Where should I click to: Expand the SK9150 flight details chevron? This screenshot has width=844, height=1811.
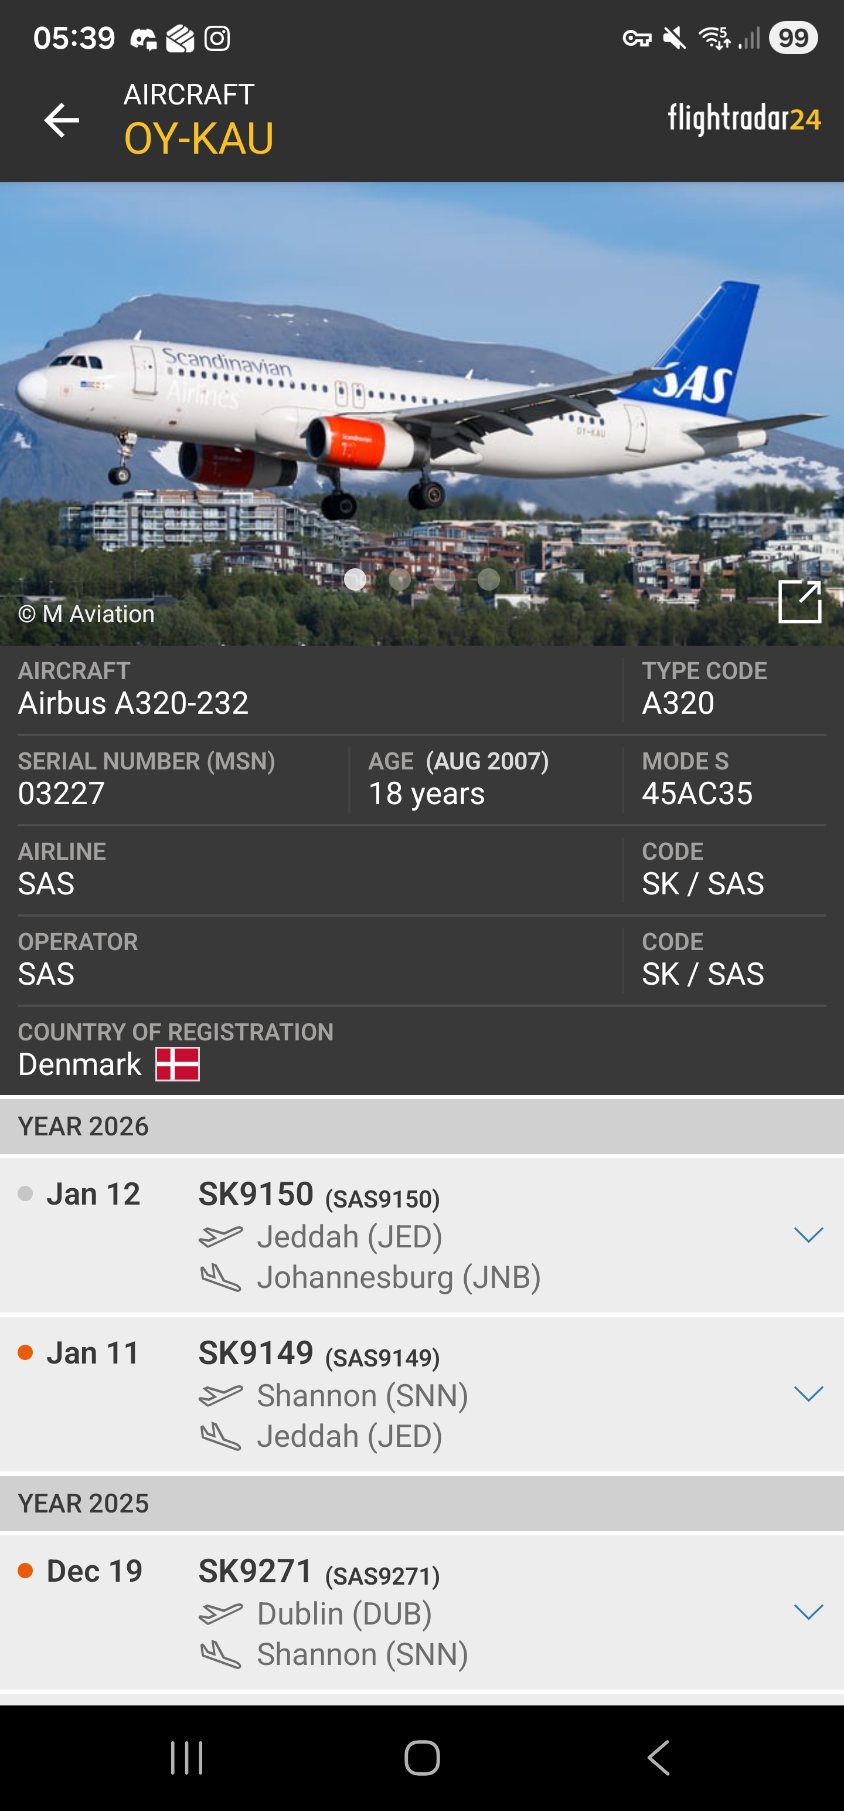(808, 1235)
